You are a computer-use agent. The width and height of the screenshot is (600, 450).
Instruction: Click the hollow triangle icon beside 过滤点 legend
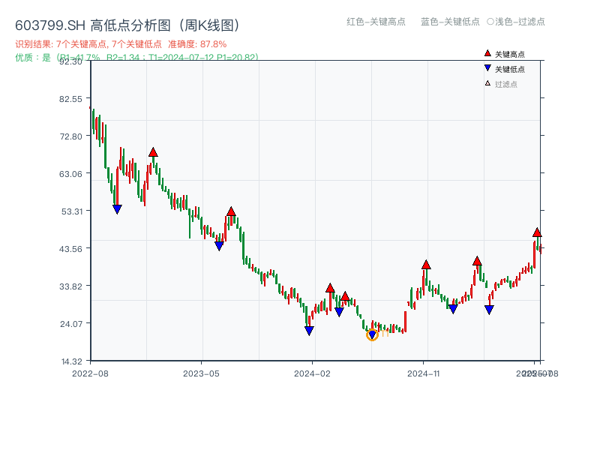pyautogui.click(x=487, y=83)
